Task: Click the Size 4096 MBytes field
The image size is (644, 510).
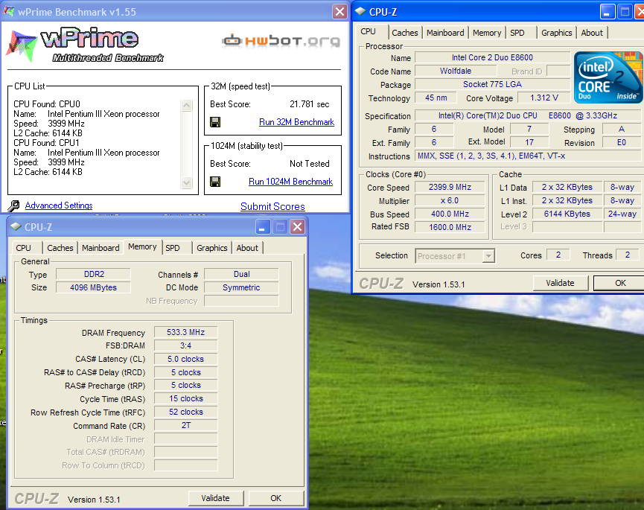Action: pos(94,288)
